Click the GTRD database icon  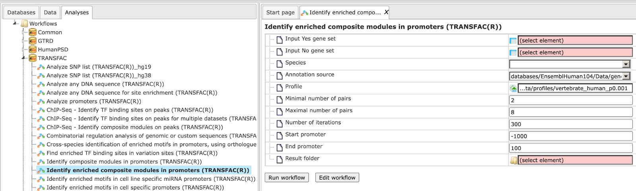click(33, 41)
